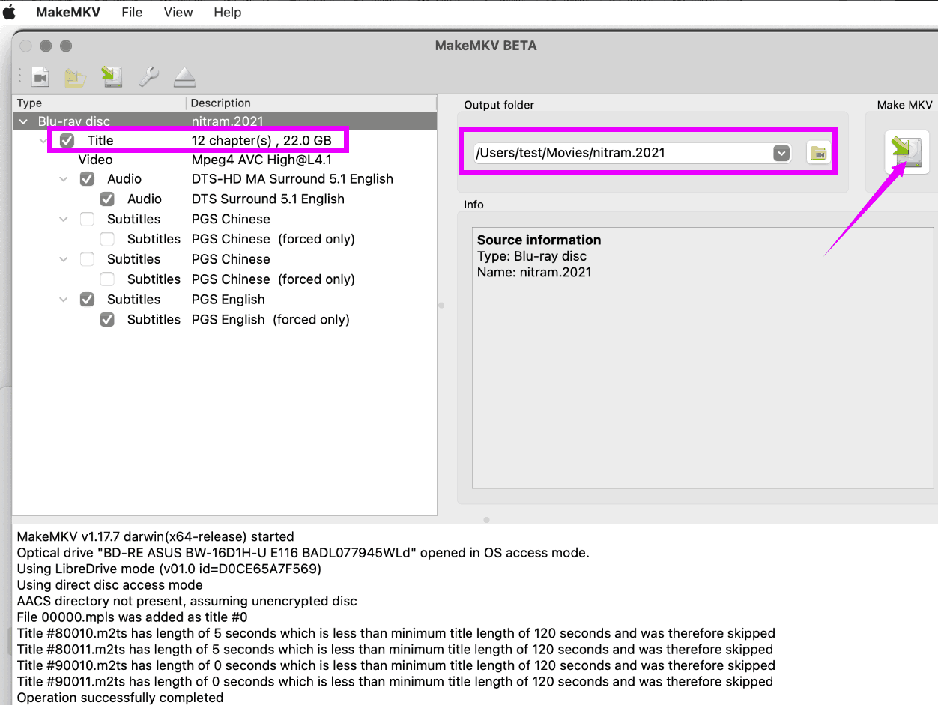Enable the first PGS Chinese Subtitles checkbox
Viewport: 938px width, 705px height.
(x=88, y=219)
